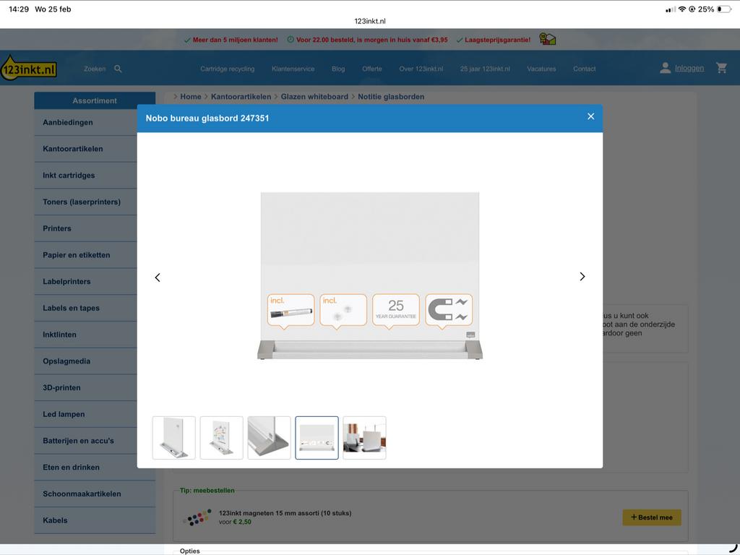This screenshot has height=555, width=740.
Task: Click the Zoeken search field
Action: click(x=95, y=69)
